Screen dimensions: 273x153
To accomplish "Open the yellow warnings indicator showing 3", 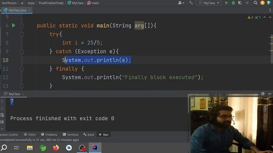I will click(x=250, y=17).
